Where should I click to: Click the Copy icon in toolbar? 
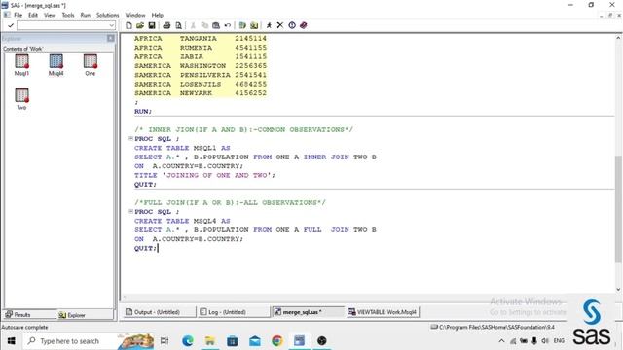(x=204, y=25)
